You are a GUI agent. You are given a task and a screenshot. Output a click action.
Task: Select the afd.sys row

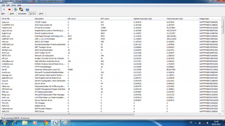111,59
